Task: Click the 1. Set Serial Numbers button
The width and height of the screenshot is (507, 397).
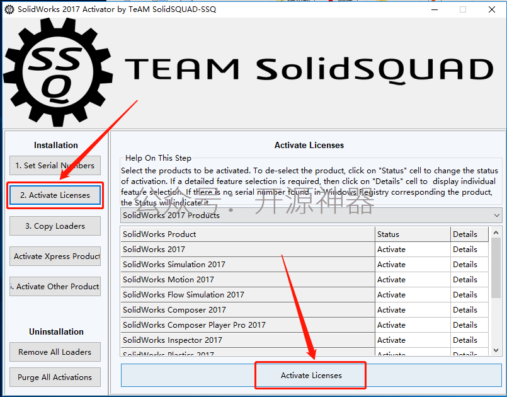Action: pos(55,165)
